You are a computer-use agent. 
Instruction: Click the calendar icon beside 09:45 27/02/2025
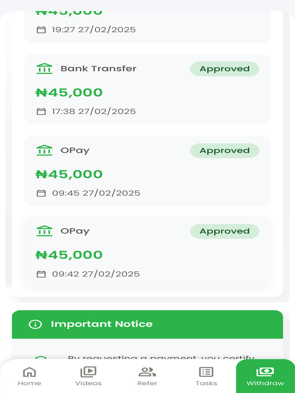tap(41, 193)
